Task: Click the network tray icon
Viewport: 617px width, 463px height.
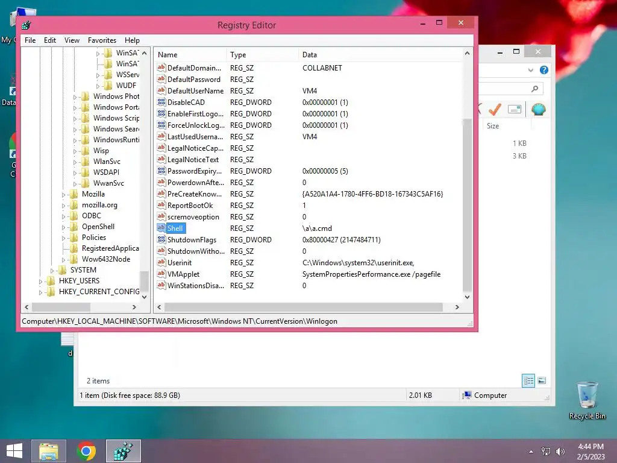Action: [546, 452]
